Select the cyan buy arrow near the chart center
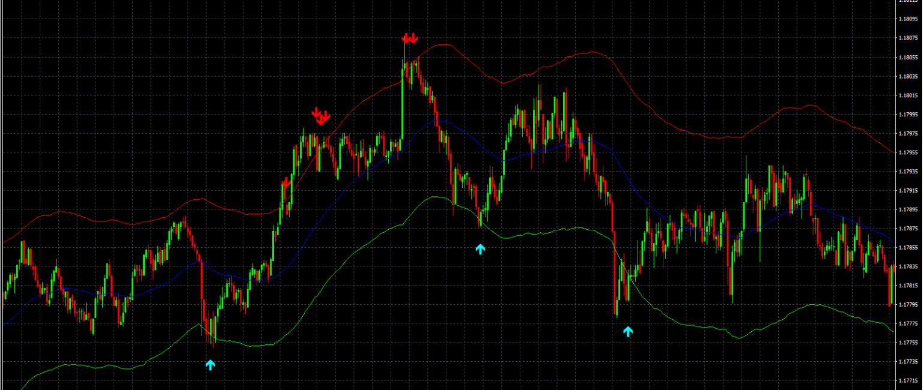 [481, 250]
